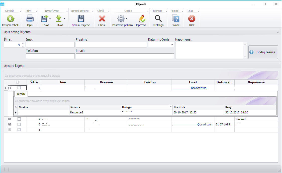Click the Napomena scrollbar down arrow
Screen dimensions: 282x173
(245, 57)
